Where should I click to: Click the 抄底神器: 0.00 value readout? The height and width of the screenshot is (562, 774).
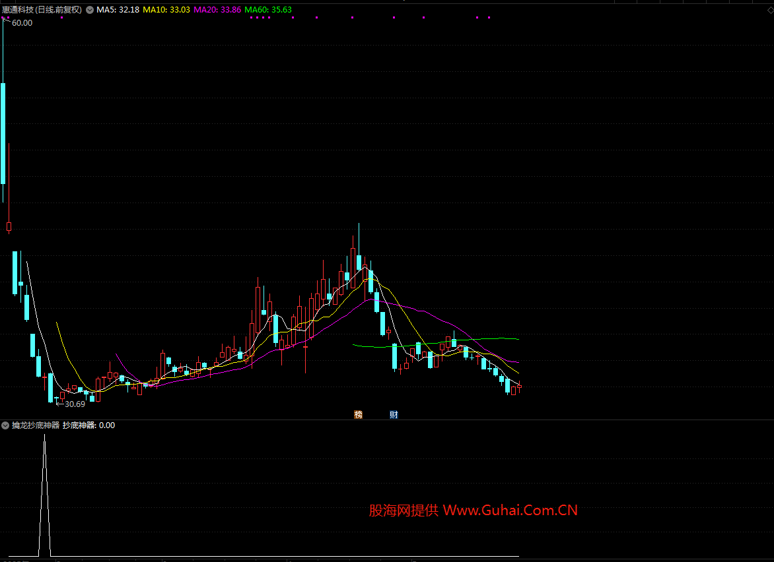pos(89,425)
